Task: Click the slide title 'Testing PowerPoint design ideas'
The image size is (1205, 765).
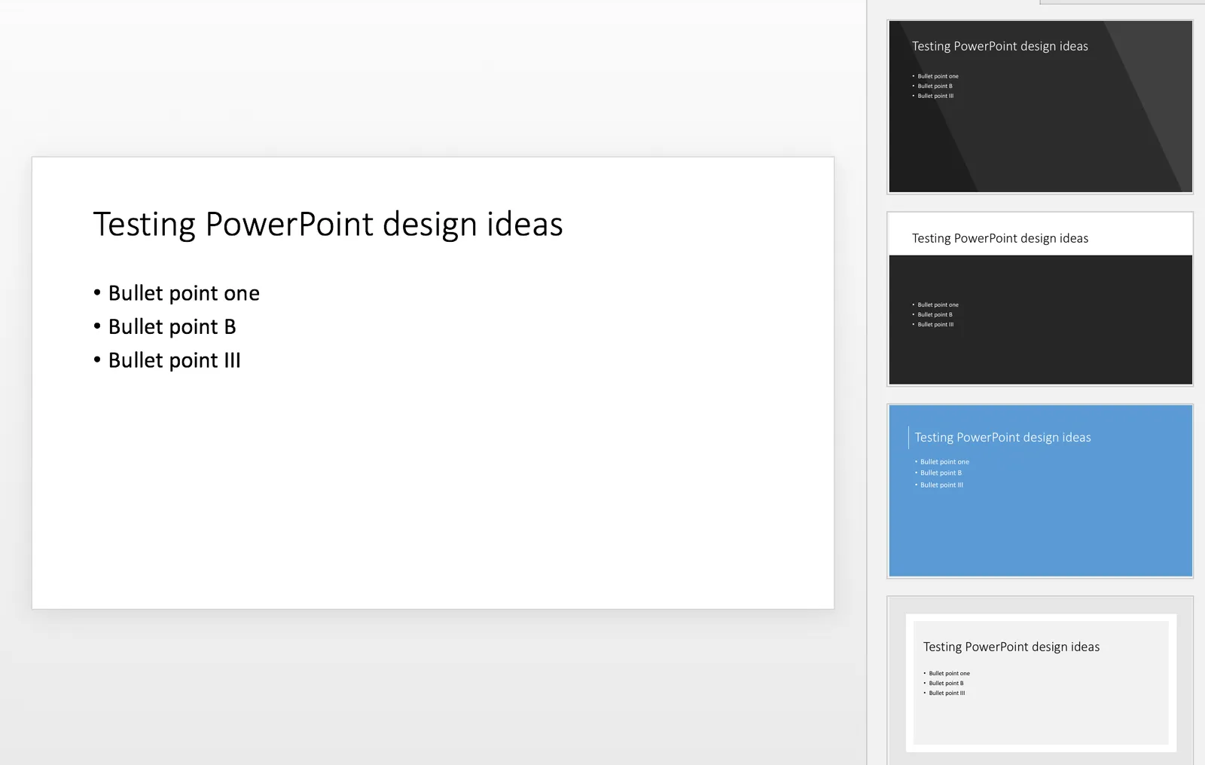Action: (328, 224)
